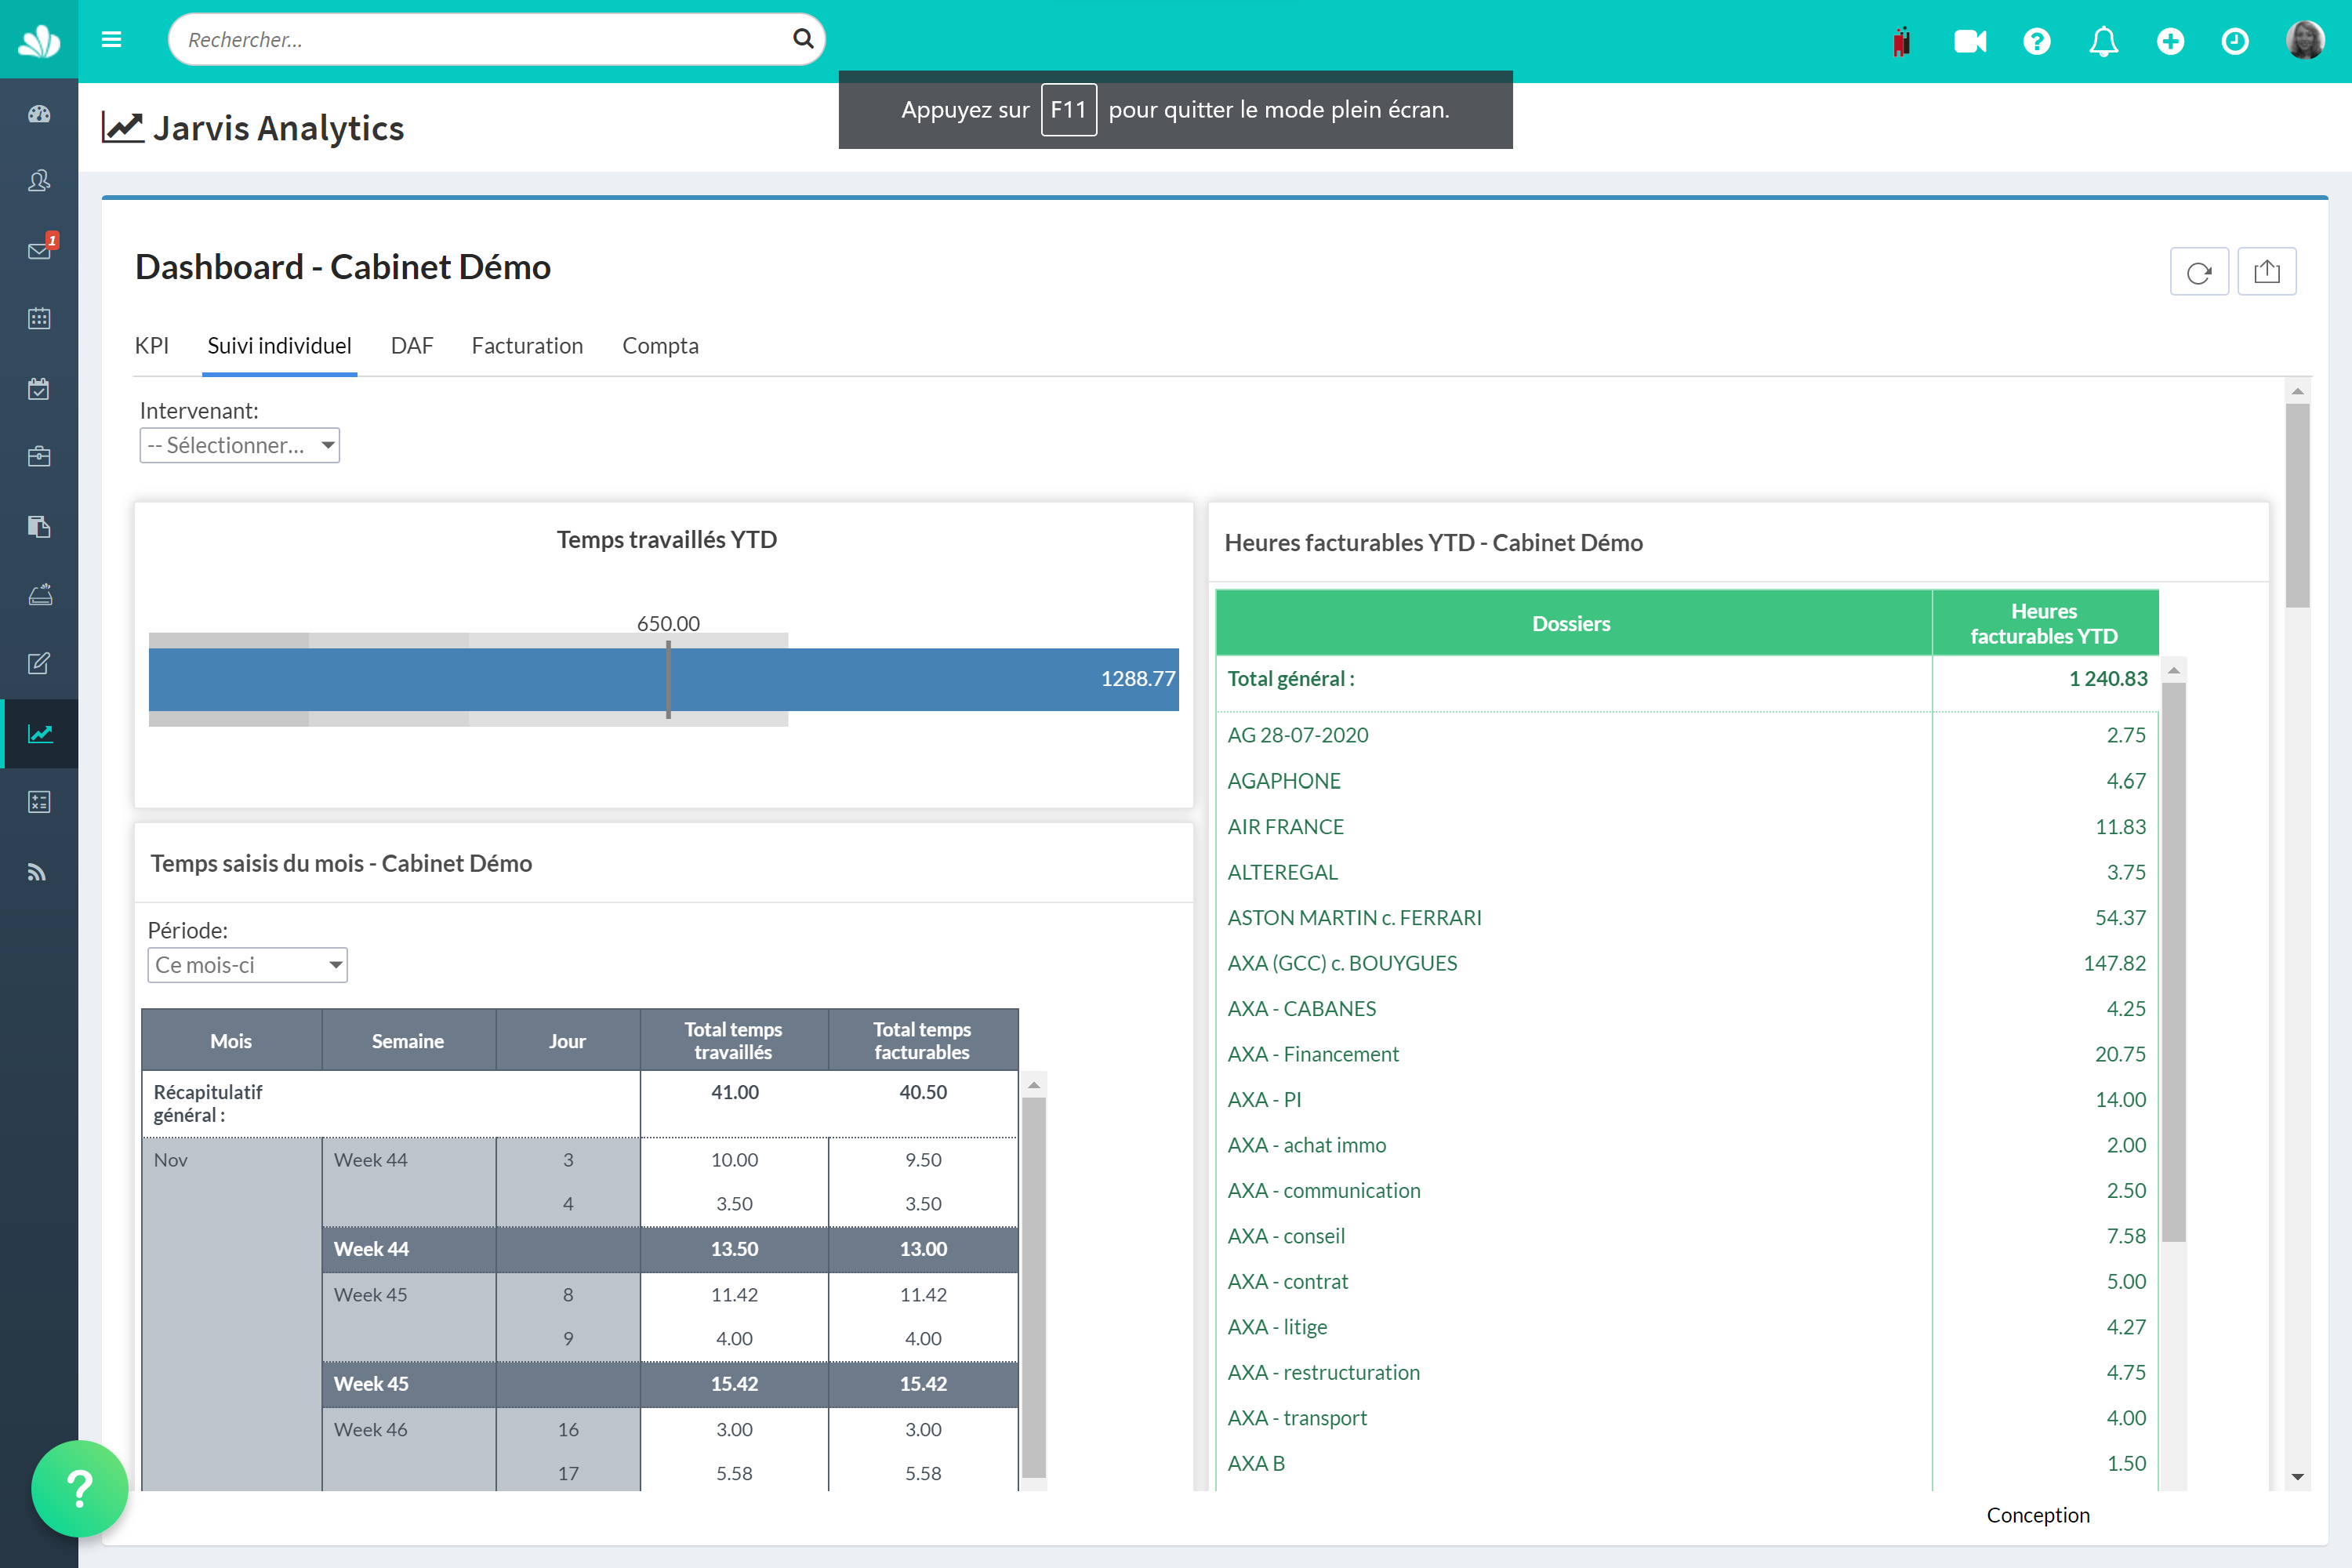This screenshot has height=1568, width=2352.
Task: Open the calendar grid sidebar icon
Action: pos(39,319)
